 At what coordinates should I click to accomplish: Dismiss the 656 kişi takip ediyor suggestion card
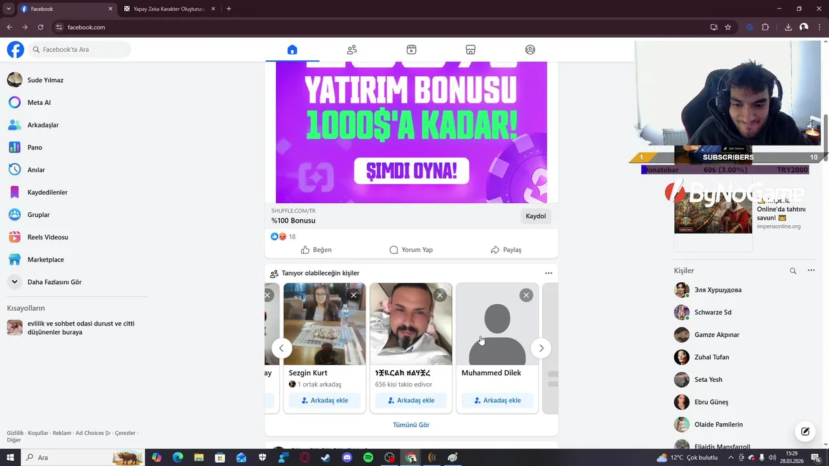pos(440,295)
